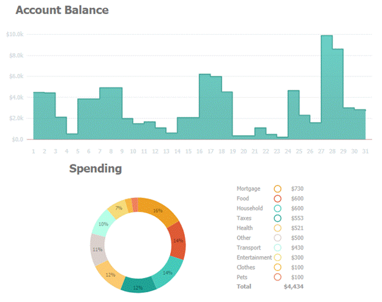Click the 7% light yellow donut slice

[118, 209]
